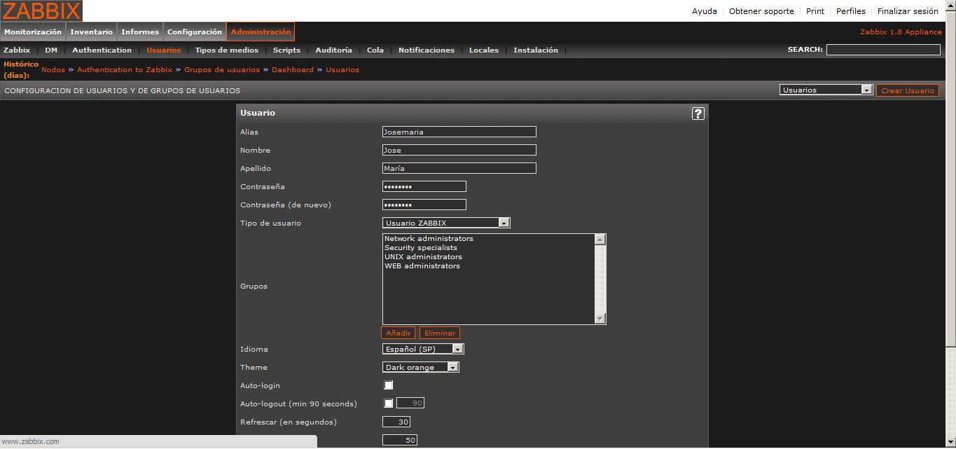Screen dimensions: 956x449
Task: Select Security specialists in Grupos list
Action: click(420, 248)
